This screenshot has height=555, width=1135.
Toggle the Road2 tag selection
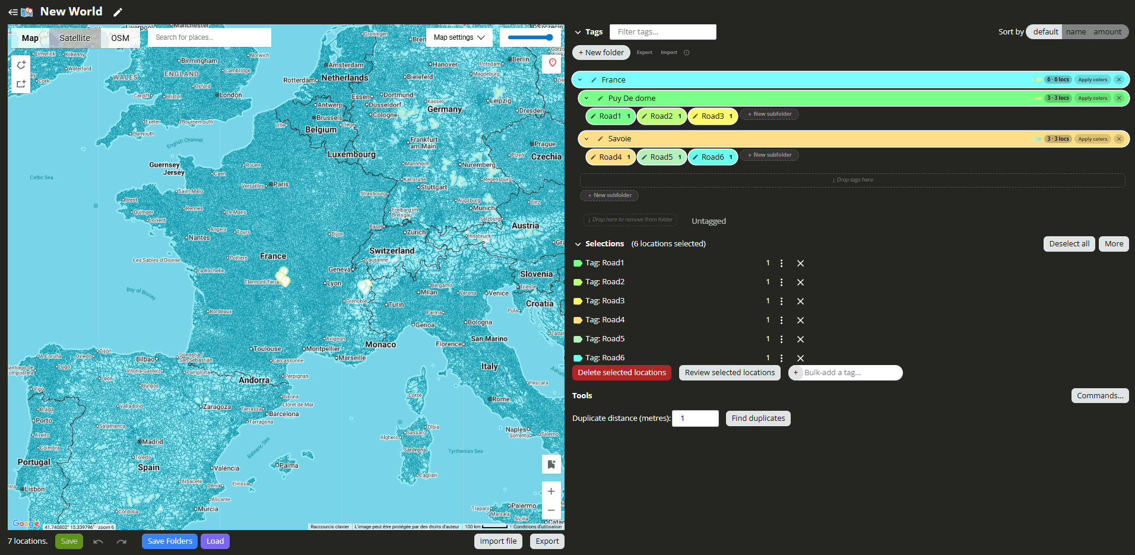coord(661,116)
